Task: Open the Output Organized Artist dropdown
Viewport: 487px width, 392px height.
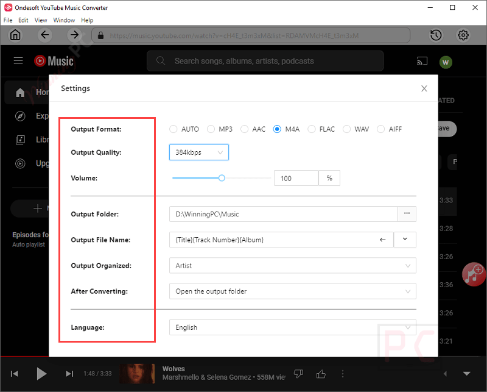Action: (x=293, y=265)
